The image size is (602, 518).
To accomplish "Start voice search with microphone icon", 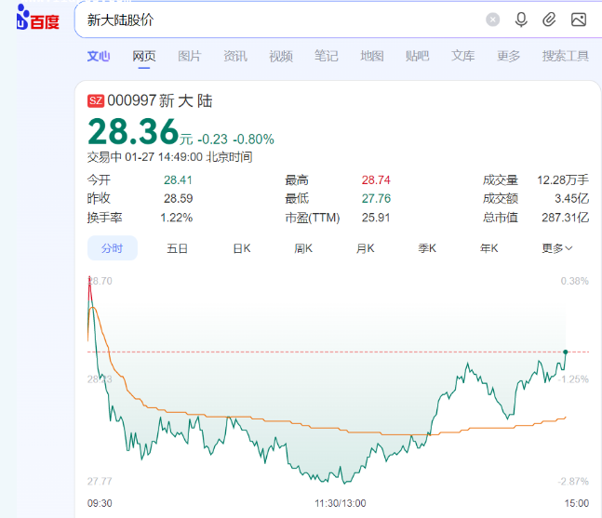I will pos(521,20).
